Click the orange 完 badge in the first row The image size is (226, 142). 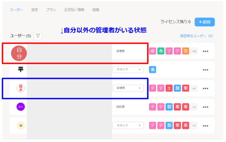[185, 51]
